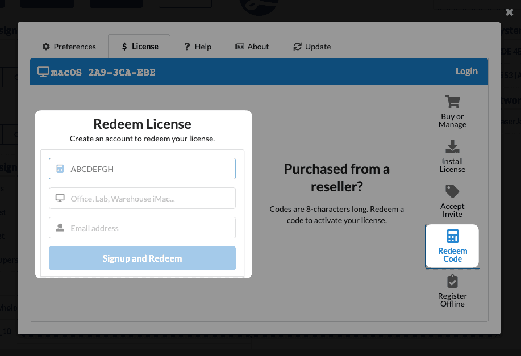
Task: Click the Login link
Action: [x=466, y=71]
